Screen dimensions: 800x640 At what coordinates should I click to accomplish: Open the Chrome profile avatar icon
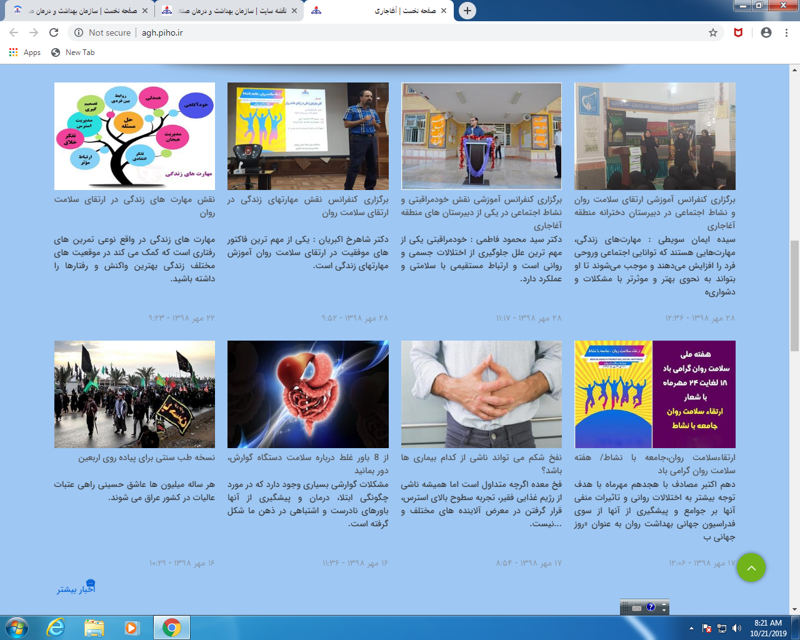(x=766, y=32)
